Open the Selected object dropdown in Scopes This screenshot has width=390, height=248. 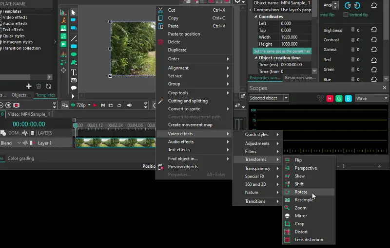pos(269,98)
